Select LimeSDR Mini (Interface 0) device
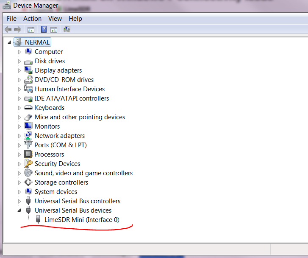 click(82, 220)
